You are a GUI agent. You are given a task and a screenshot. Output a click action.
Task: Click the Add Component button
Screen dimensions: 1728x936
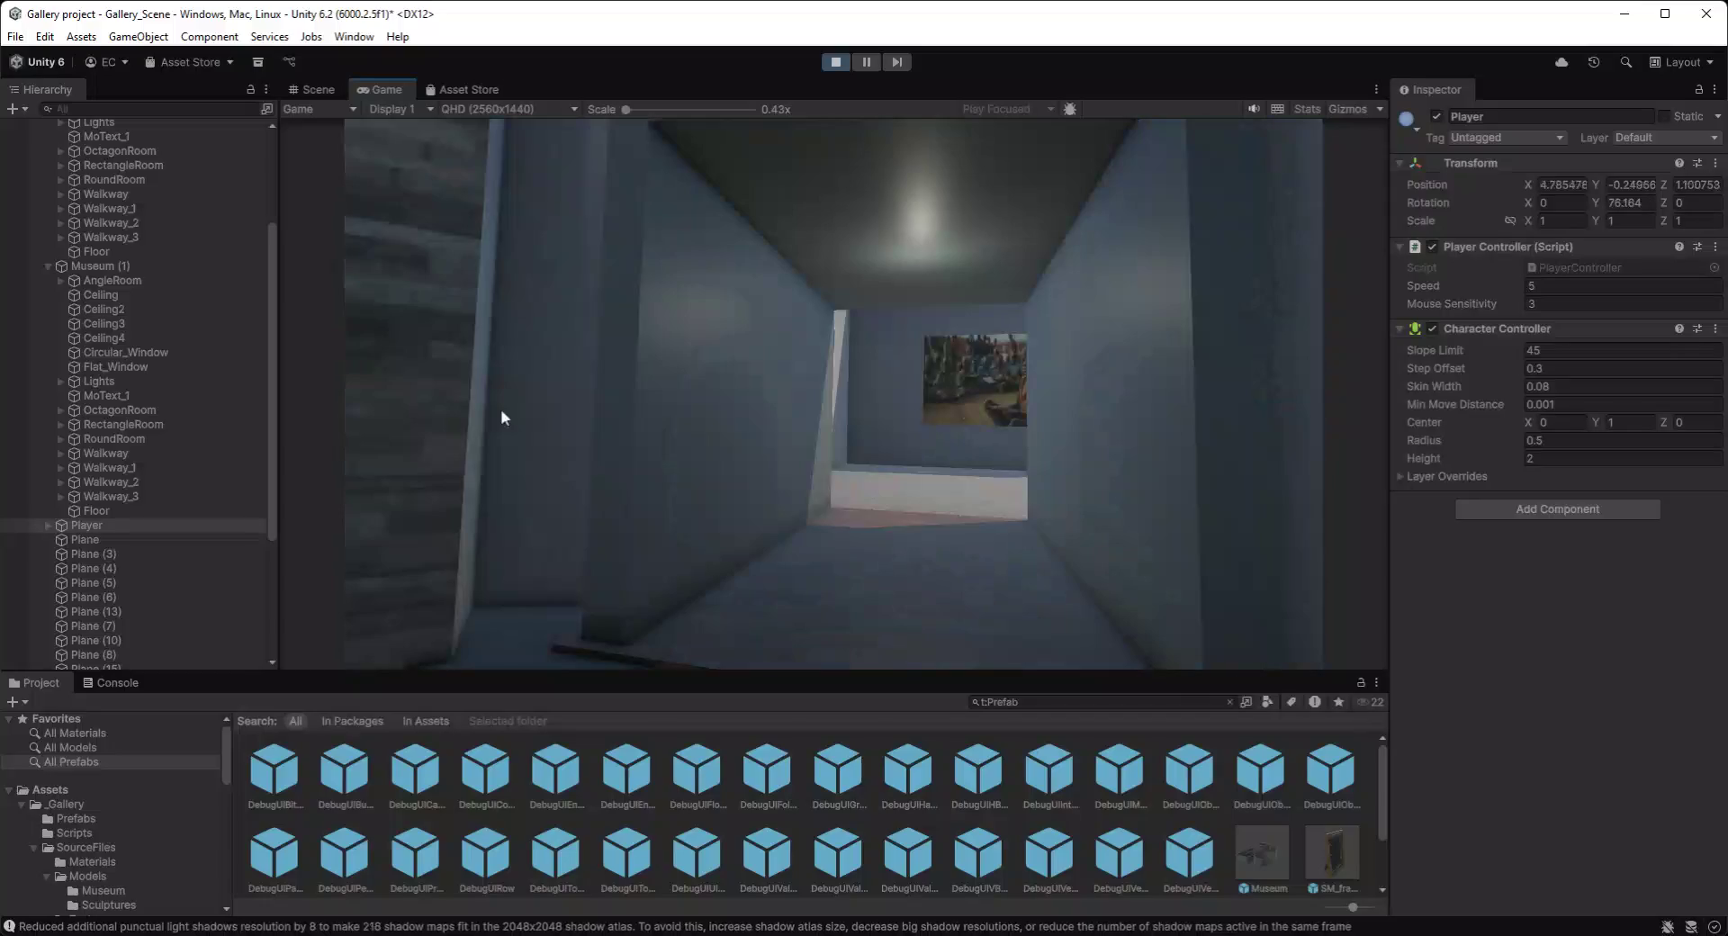click(1557, 509)
